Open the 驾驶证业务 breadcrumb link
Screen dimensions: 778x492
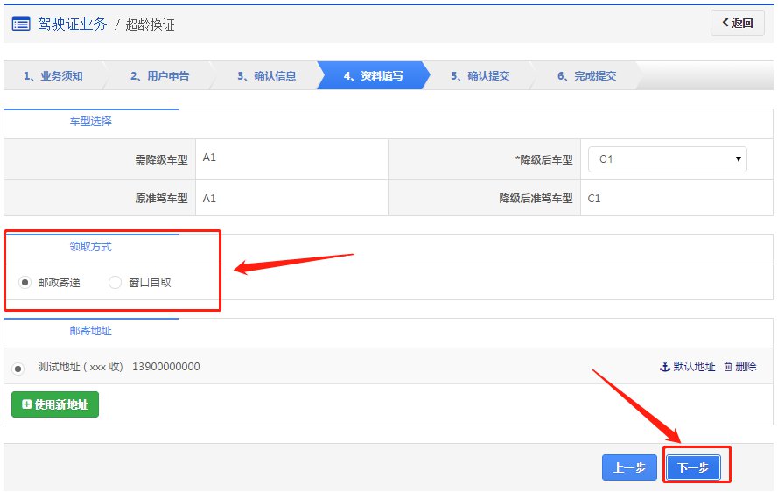click(x=73, y=24)
